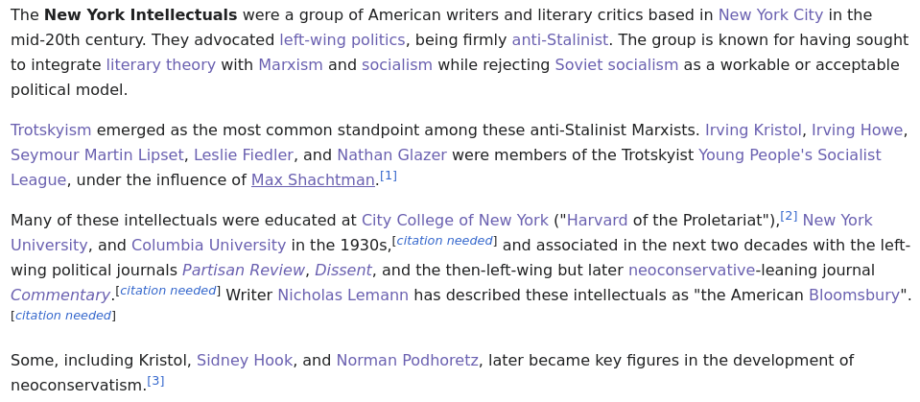This screenshot has width=920, height=402.
Task: Open City College of New York link
Action: coord(455,221)
